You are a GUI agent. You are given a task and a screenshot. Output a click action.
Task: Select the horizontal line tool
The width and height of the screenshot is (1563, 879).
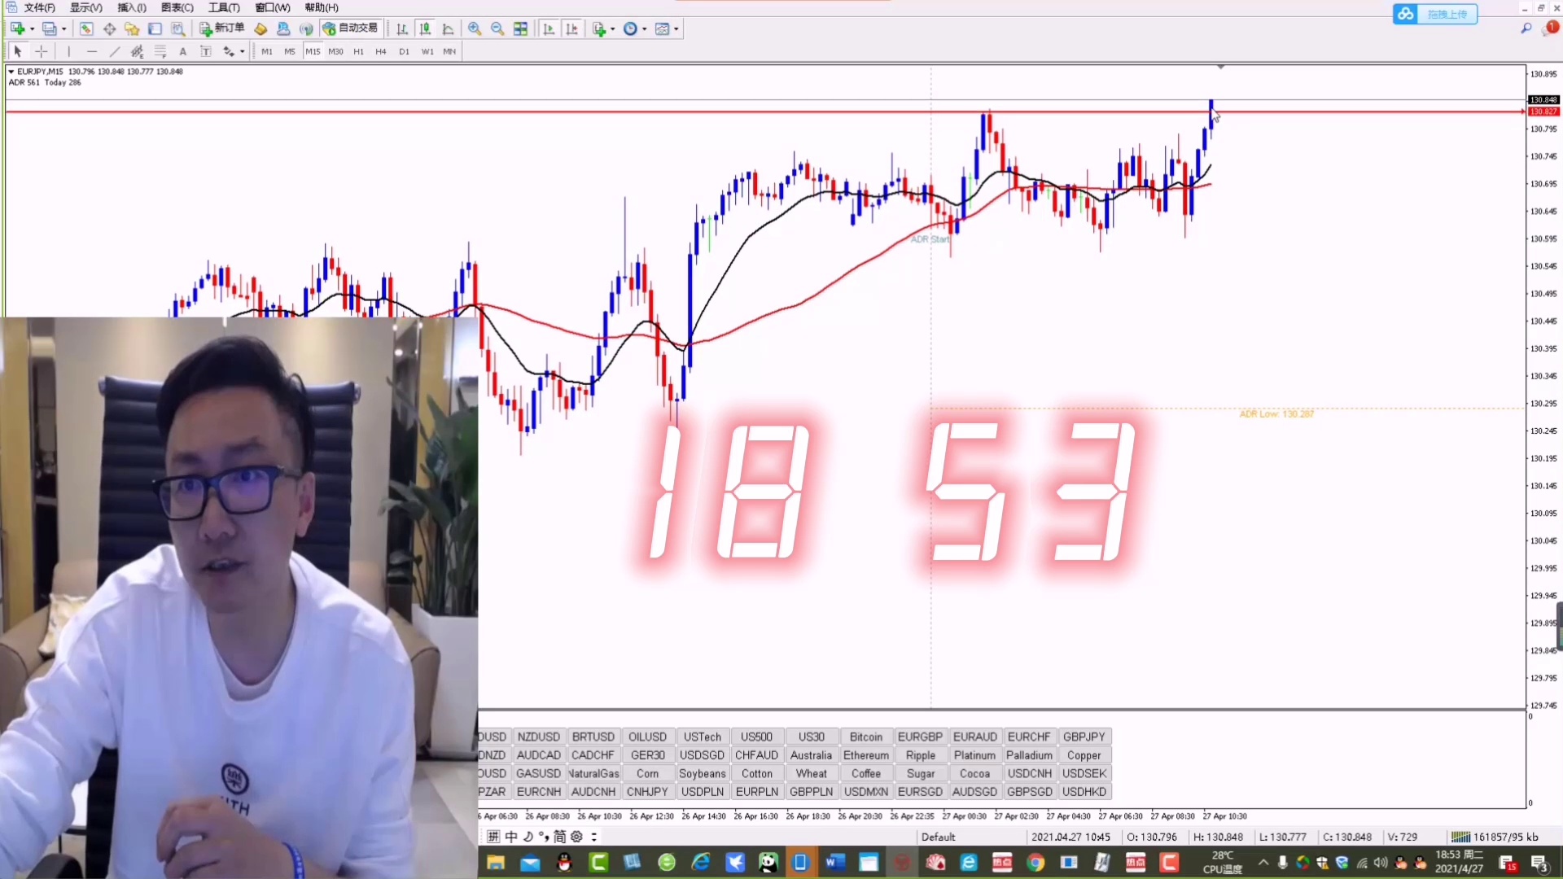[92, 51]
